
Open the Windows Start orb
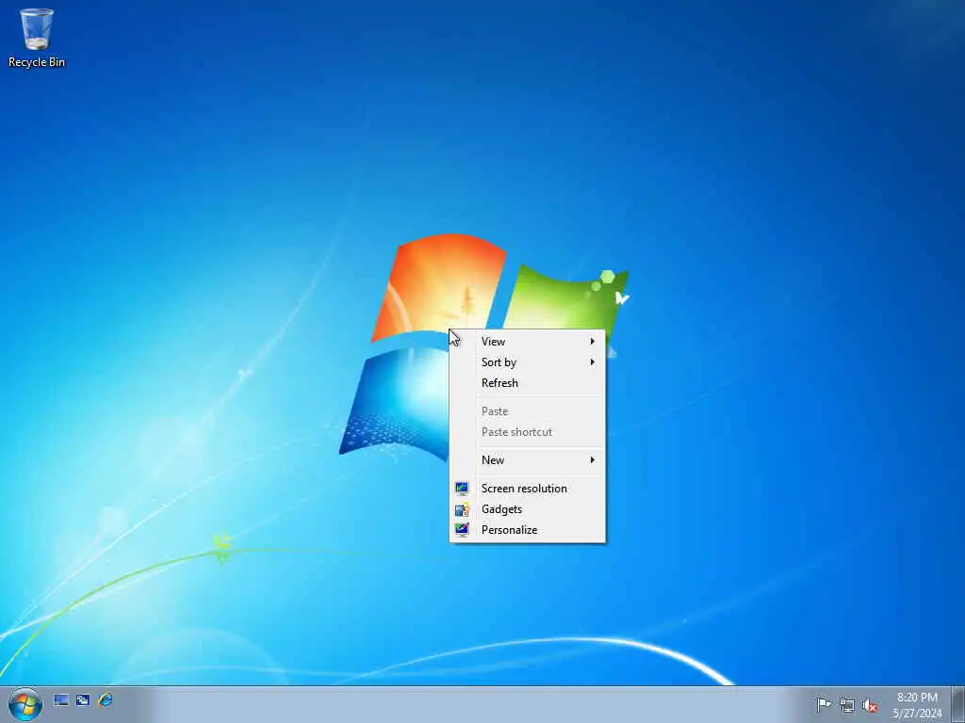coord(25,704)
